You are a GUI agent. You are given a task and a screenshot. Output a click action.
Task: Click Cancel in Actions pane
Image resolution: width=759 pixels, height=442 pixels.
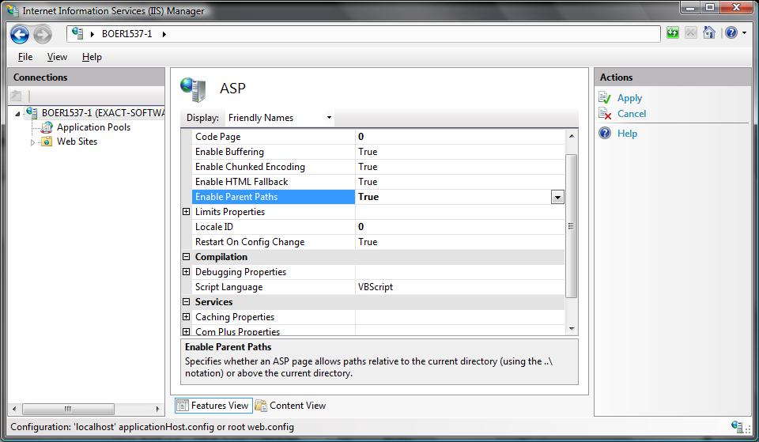(632, 114)
